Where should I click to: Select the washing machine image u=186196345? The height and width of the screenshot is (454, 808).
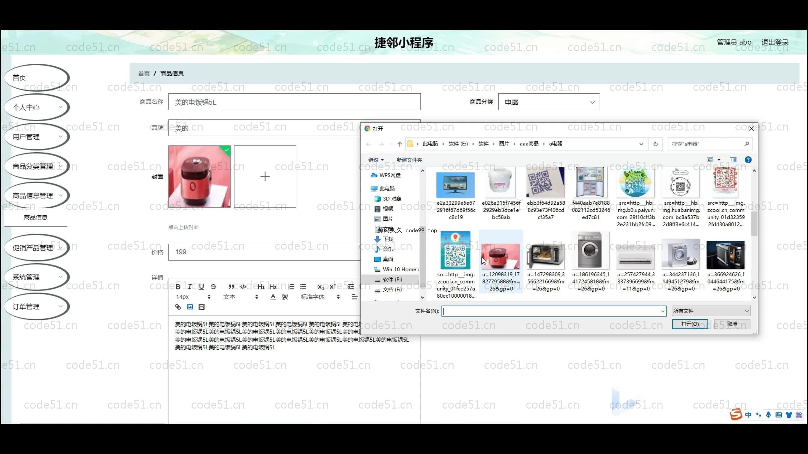coord(591,261)
